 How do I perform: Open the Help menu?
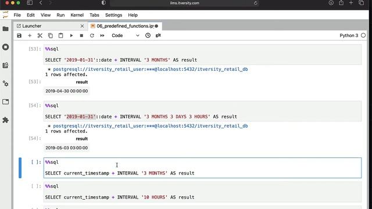click(x=133, y=15)
